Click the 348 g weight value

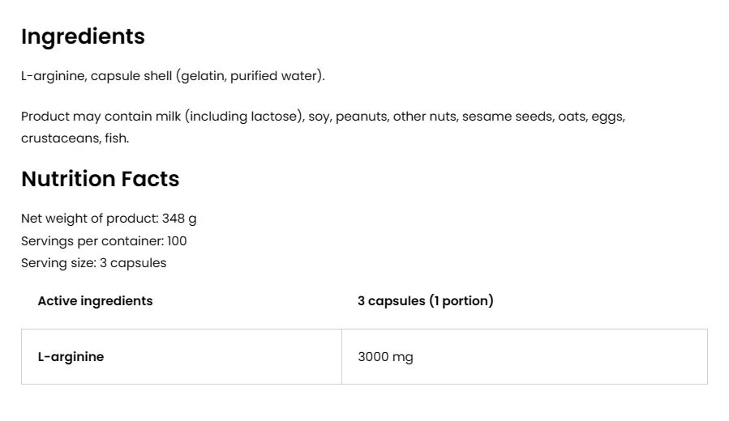(x=179, y=219)
